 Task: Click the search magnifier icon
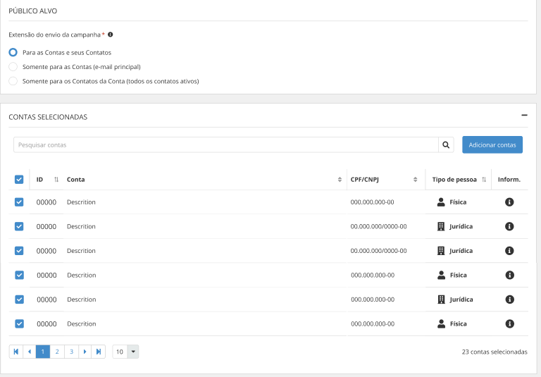click(446, 145)
